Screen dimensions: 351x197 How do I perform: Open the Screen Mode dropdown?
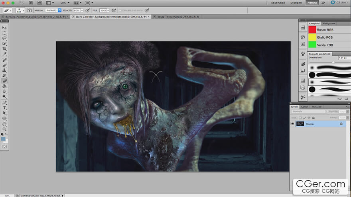(89, 3)
